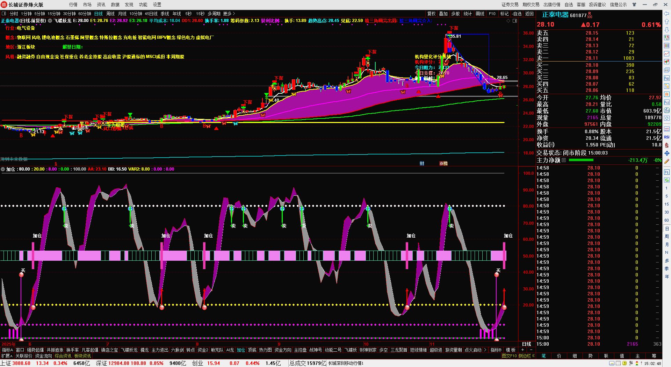Click the 返回 button

pos(529,14)
